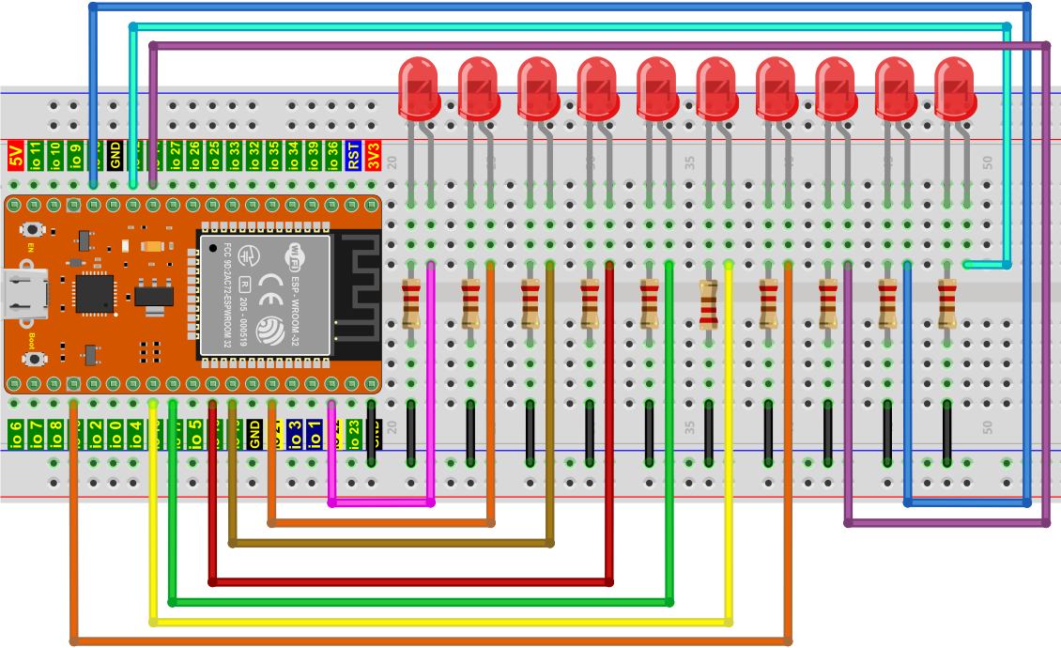This screenshot has height=648, width=1061.
Task: Select the red 3V3 pin label
Action: 373,154
